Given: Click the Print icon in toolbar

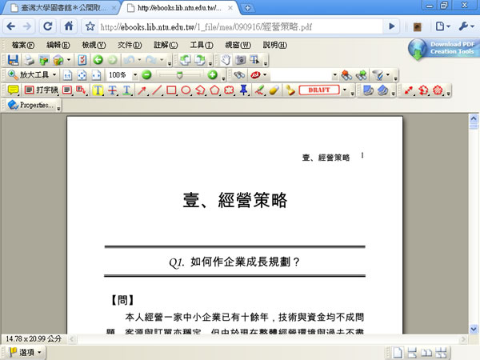Looking at the screenshot, I should pyautogui.click(x=29, y=60).
